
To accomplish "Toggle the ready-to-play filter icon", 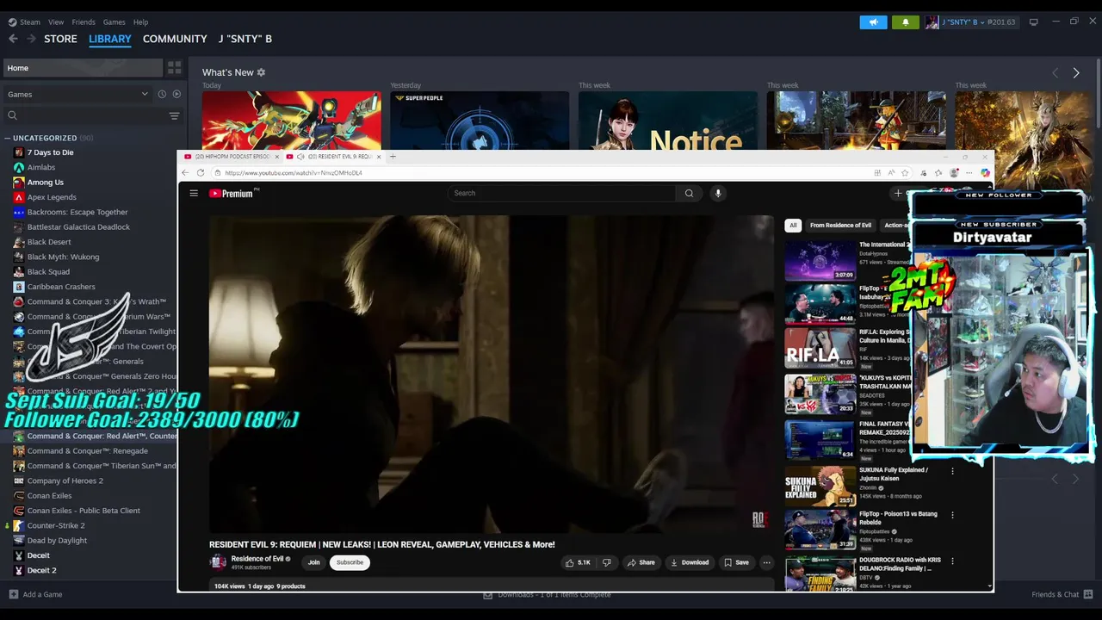I will point(176,94).
